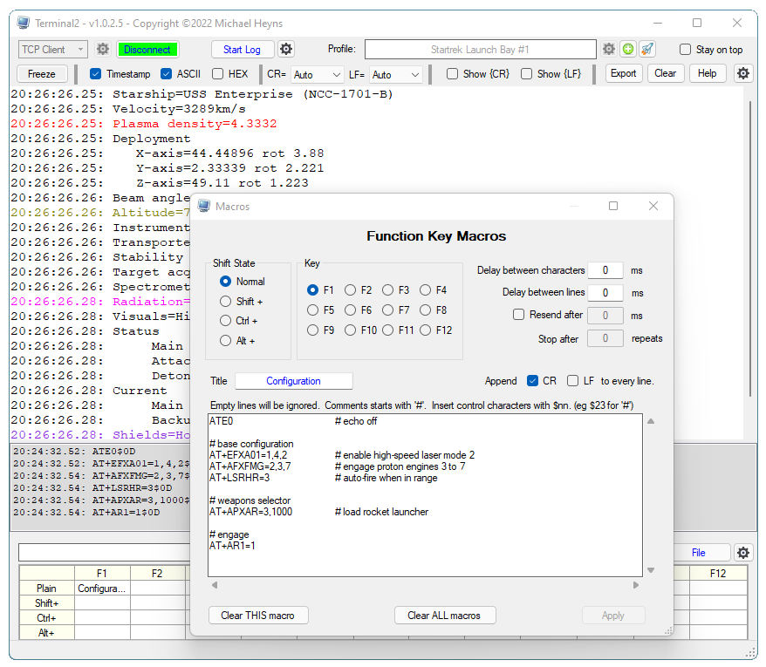
Task: Click Disconnect button
Action: 147,50
